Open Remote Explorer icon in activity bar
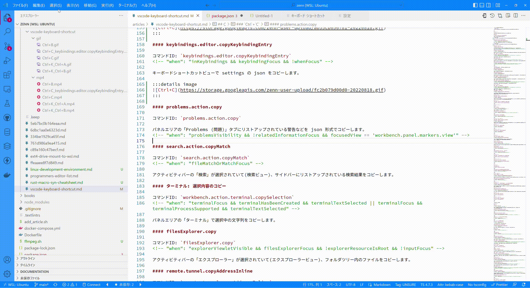The image size is (530, 288). pos(7,89)
